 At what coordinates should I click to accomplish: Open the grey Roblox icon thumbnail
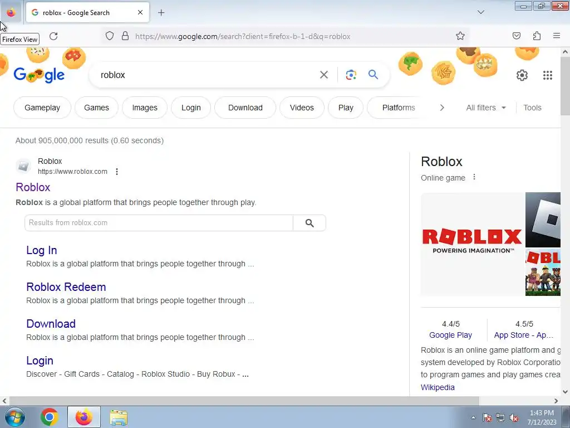point(543,220)
